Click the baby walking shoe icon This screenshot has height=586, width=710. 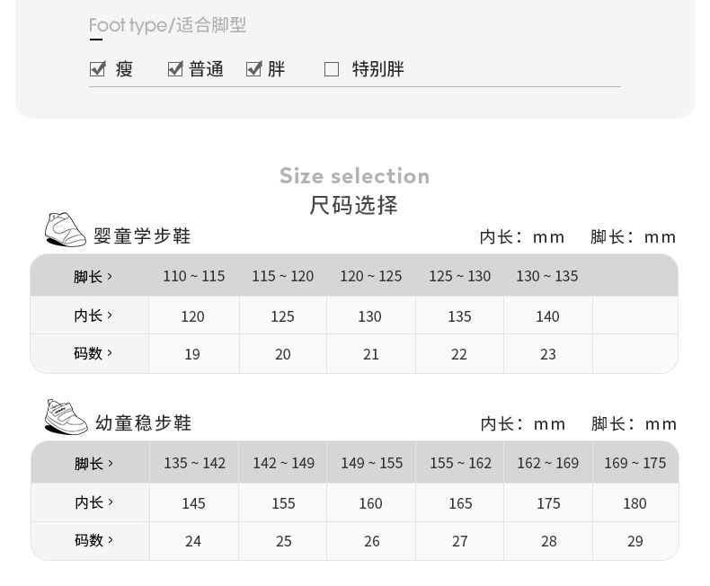(x=65, y=230)
